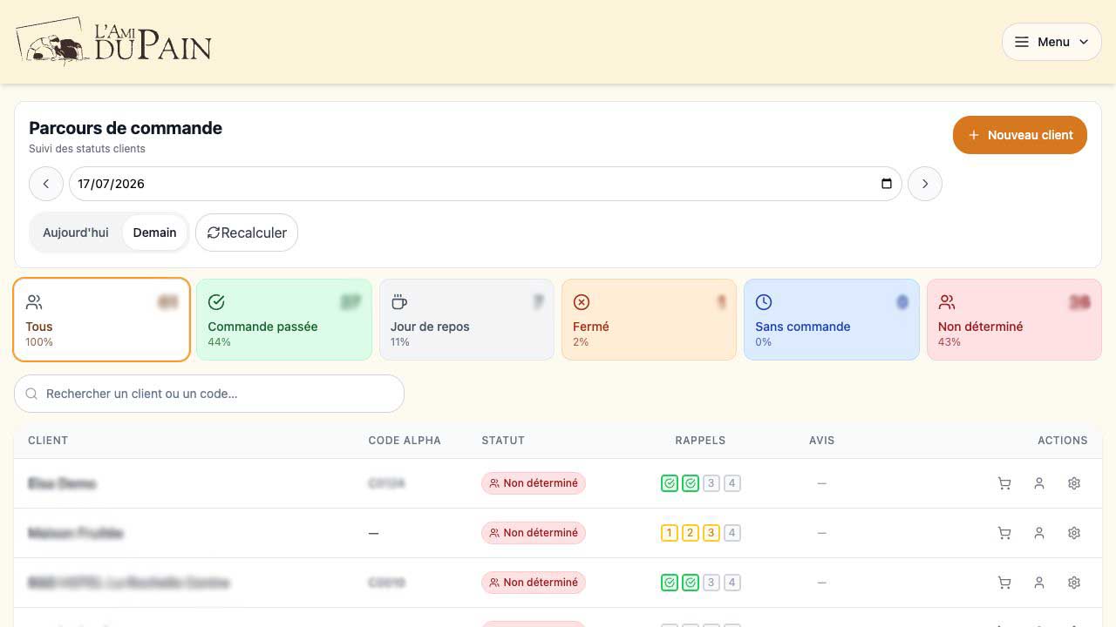Click the Nouveau client button

[1020, 135]
